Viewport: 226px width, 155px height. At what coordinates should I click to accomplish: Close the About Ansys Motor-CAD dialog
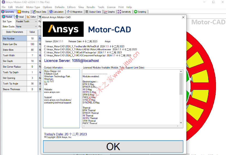click(x=183, y=17)
